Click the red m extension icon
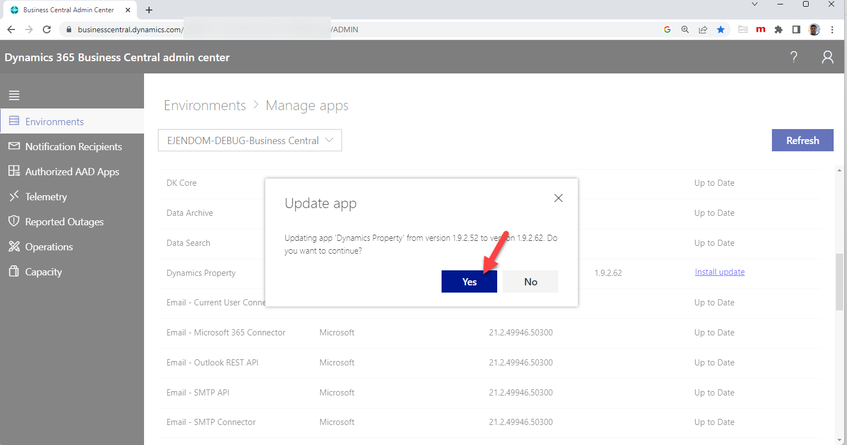Viewport: 847px width, 445px height. (x=761, y=29)
